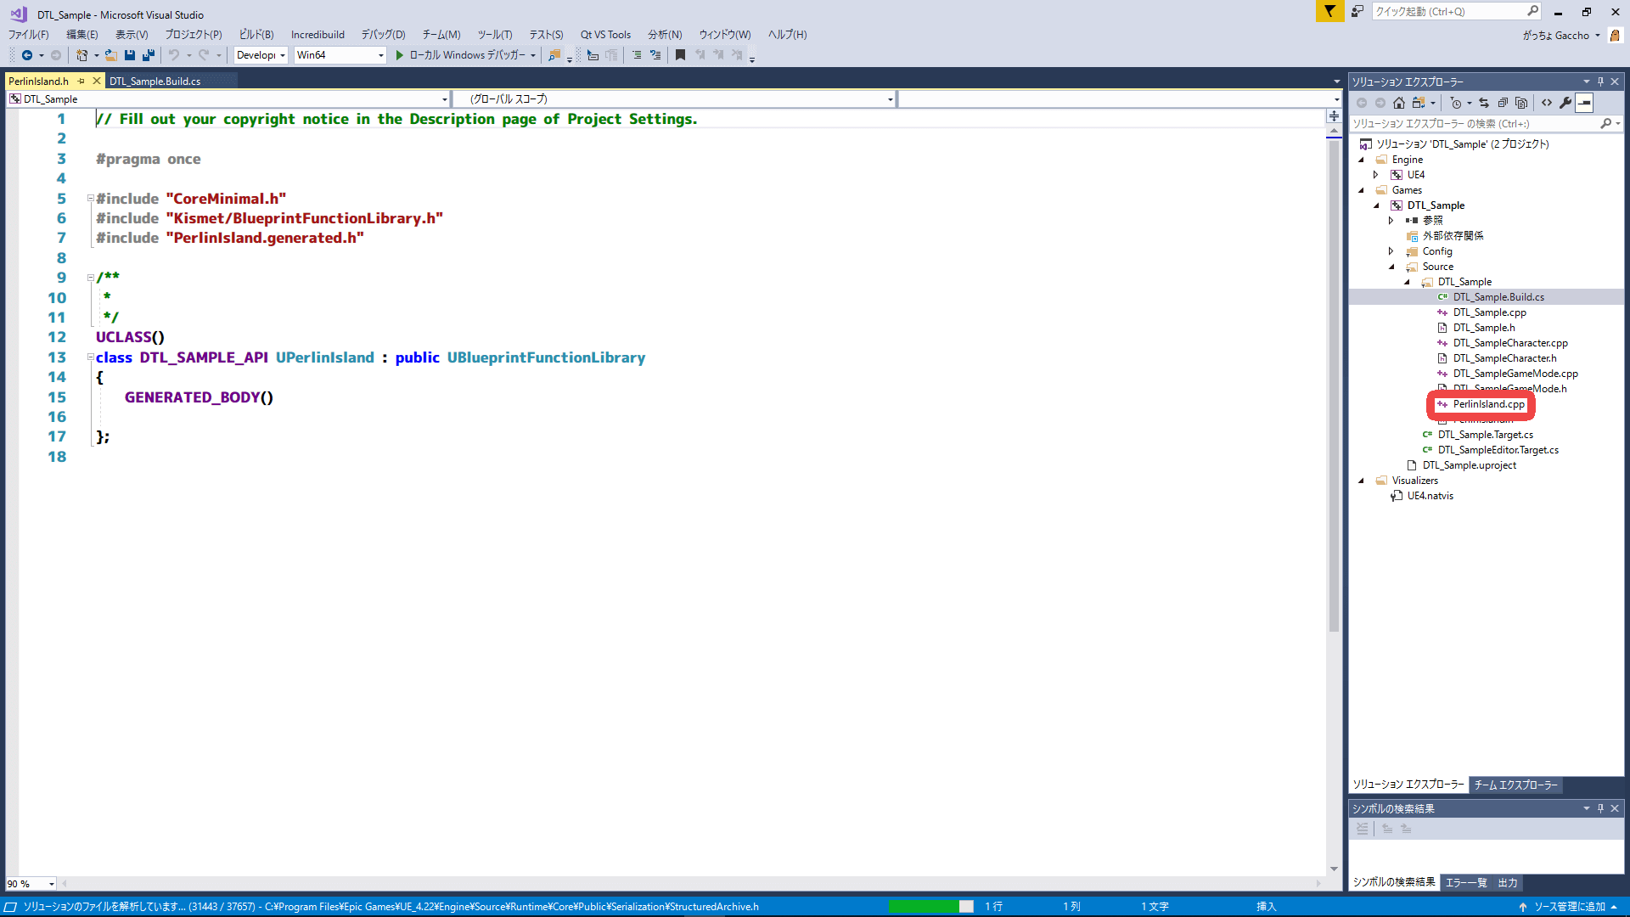Open PerlinIsland.cpp in Solution Explorer
The width and height of the screenshot is (1630, 917).
pyautogui.click(x=1488, y=404)
